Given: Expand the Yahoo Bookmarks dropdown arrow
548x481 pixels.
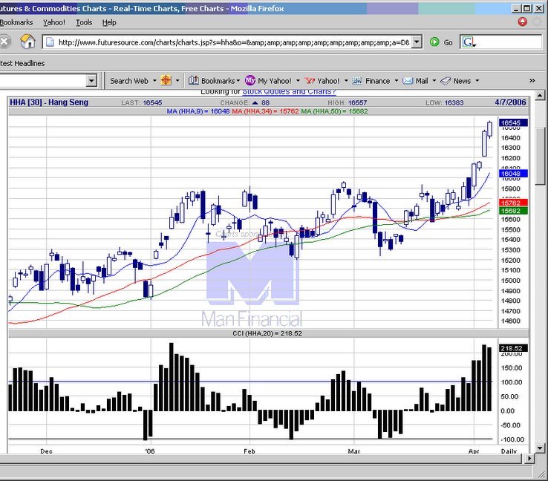Looking at the screenshot, I should pyautogui.click(x=238, y=81).
